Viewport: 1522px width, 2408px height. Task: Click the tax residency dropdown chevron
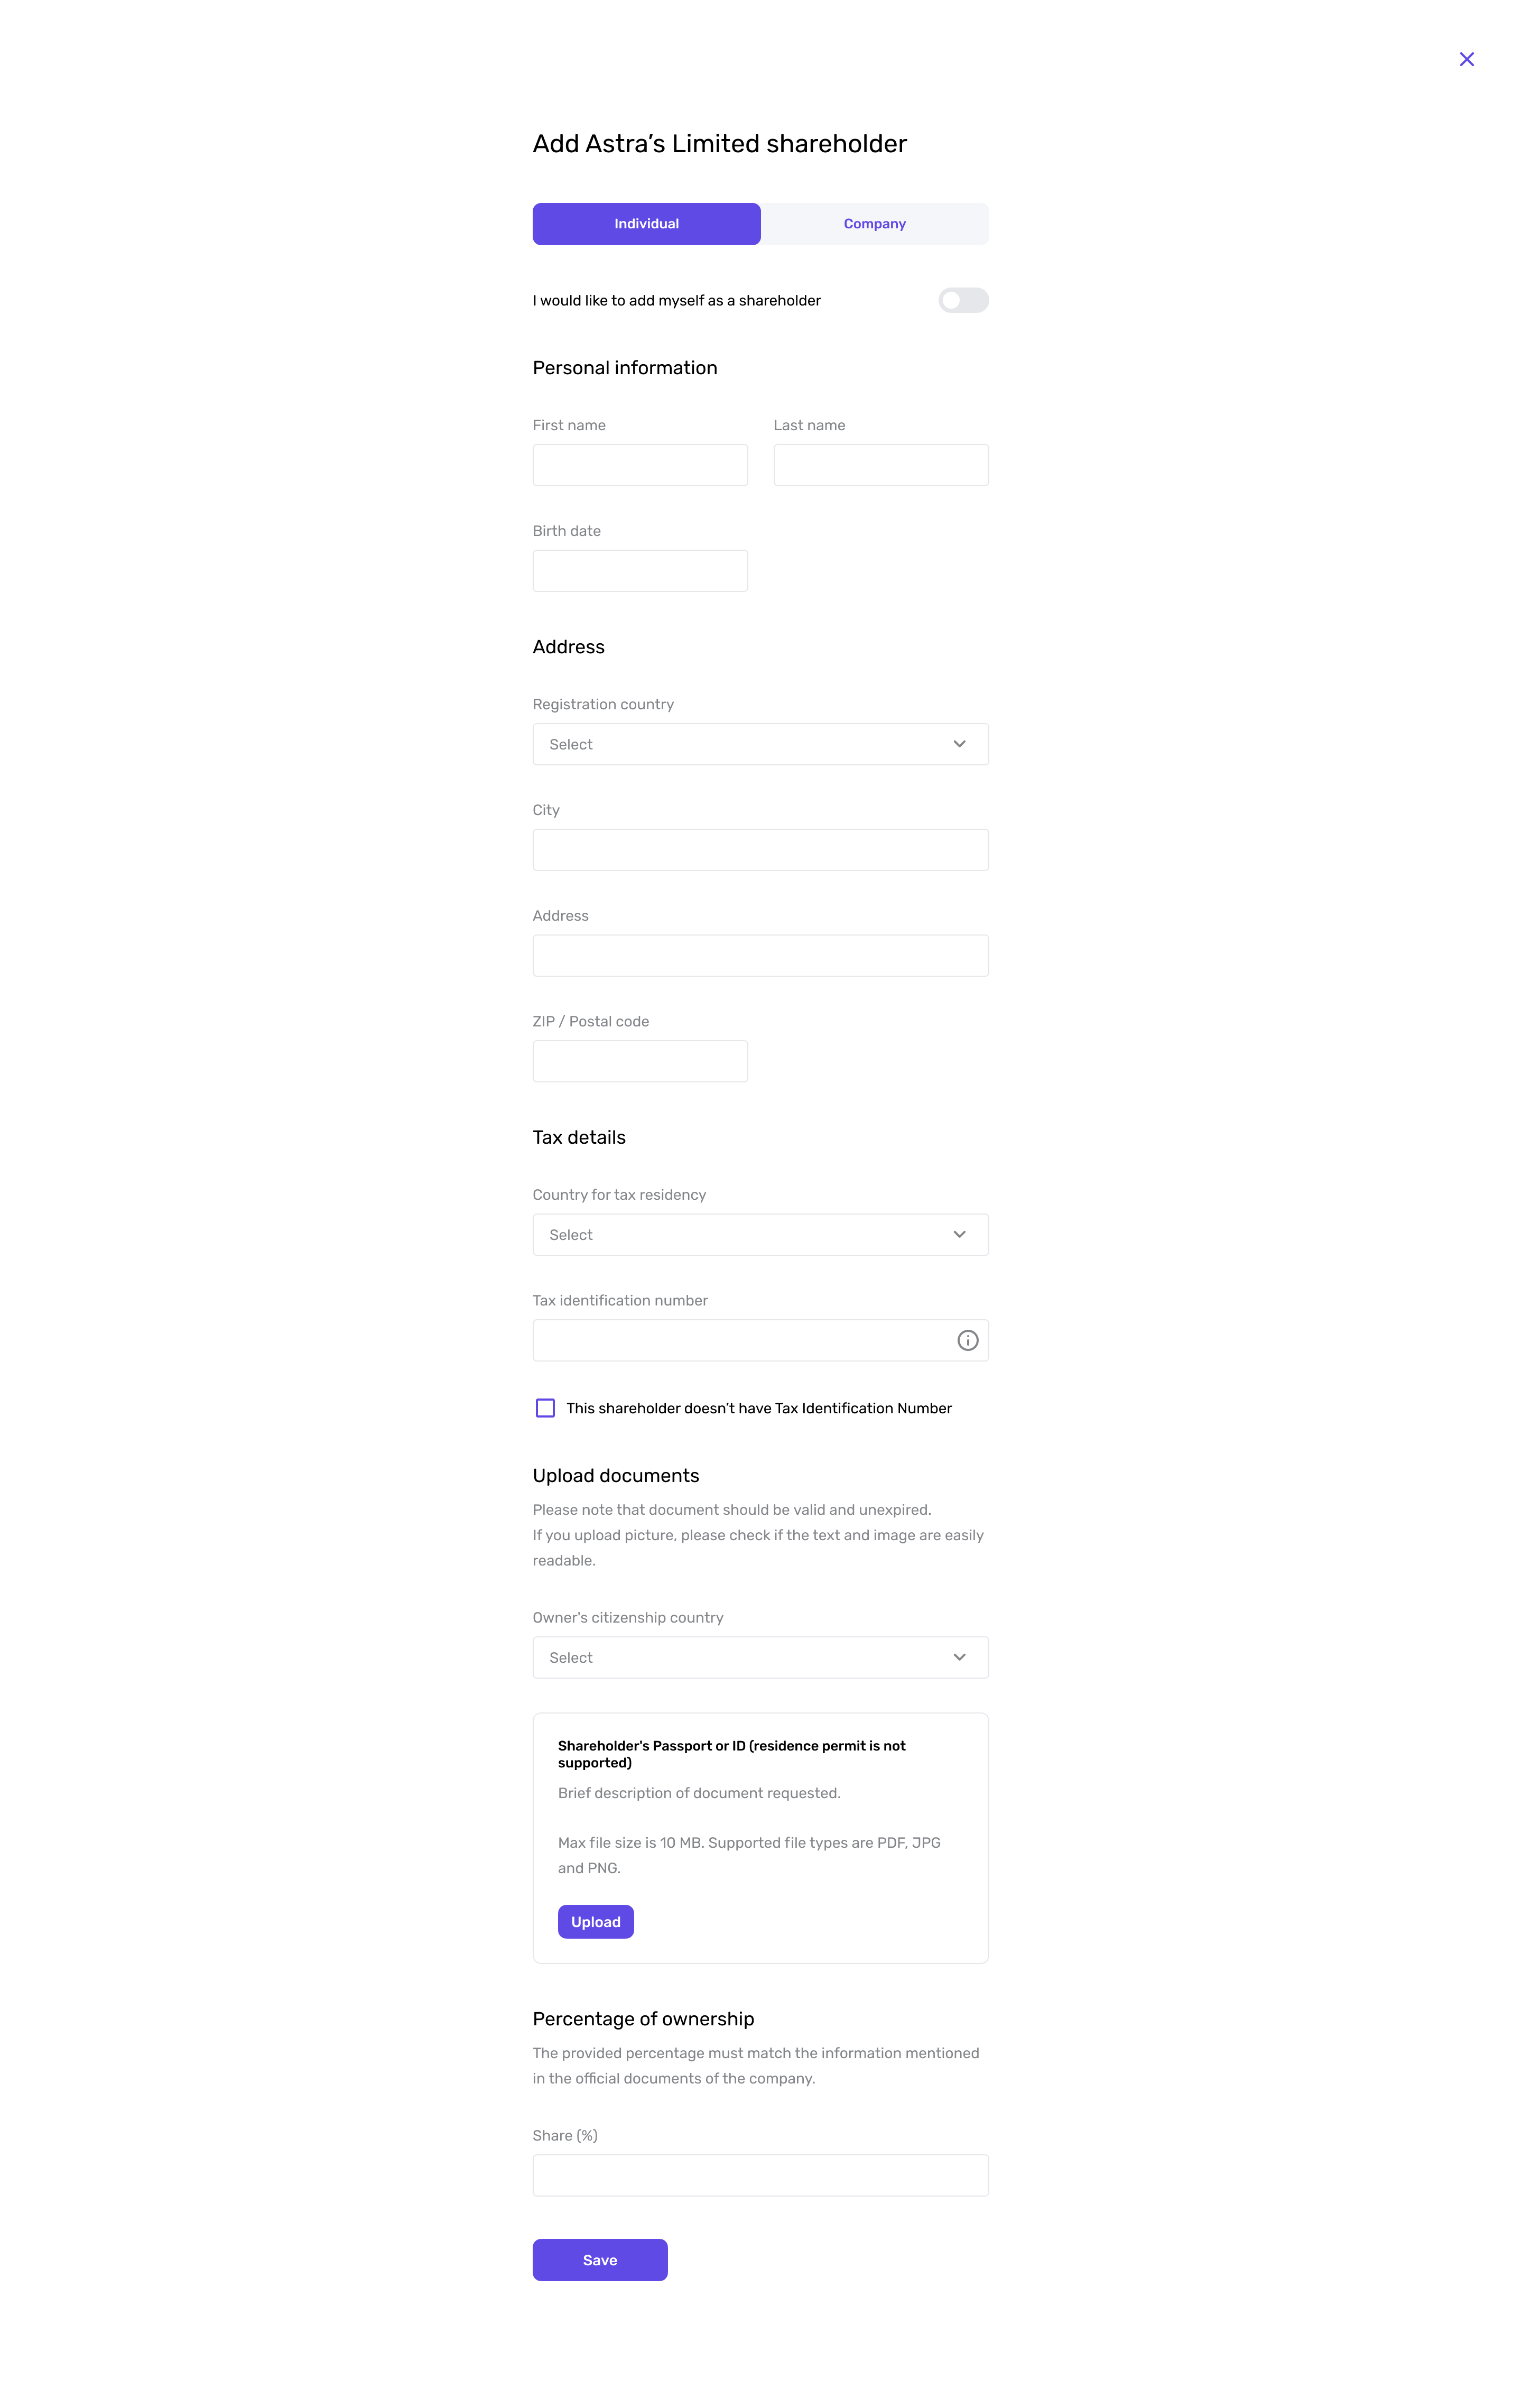click(959, 1234)
